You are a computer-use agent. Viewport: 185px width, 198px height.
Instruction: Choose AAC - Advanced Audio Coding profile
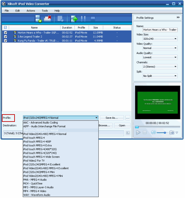tap(61, 122)
